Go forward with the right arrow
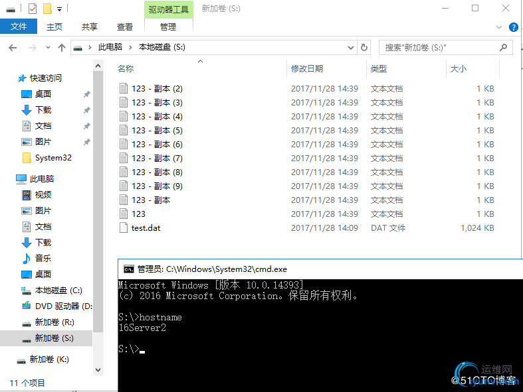This screenshot has width=523, height=392. pos(33,48)
